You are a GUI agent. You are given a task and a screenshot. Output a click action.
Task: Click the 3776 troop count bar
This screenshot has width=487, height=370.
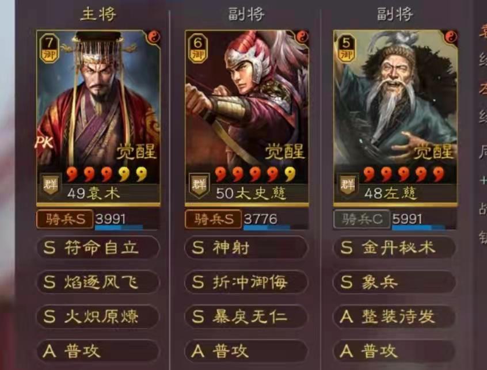(x=276, y=219)
